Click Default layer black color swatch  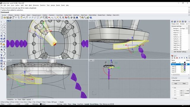[x=185, y=62]
